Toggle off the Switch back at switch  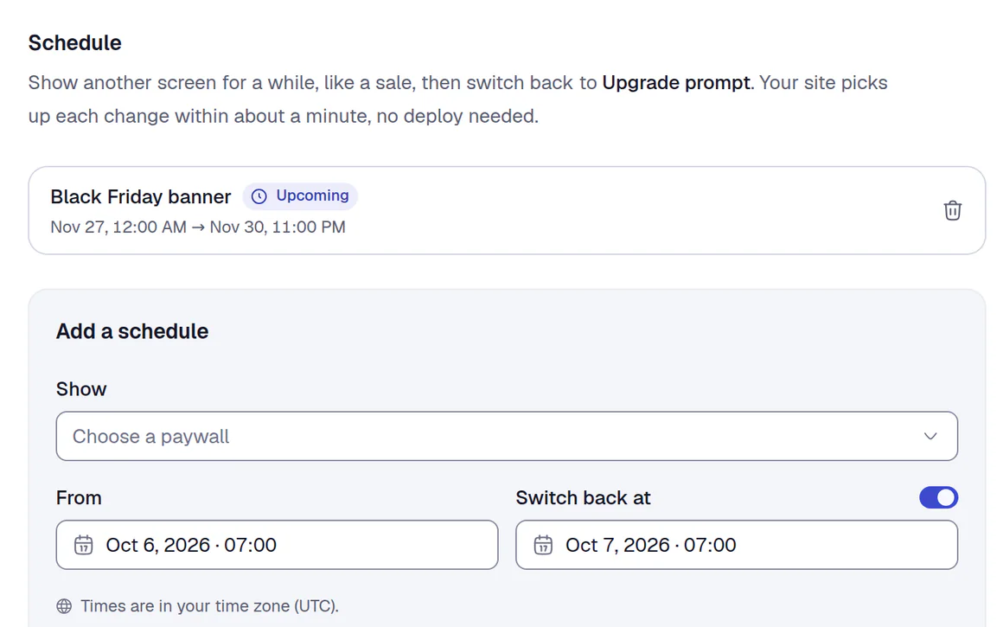point(938,498)
